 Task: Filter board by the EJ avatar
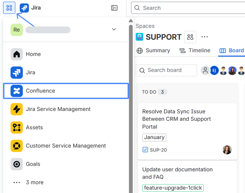214,71
